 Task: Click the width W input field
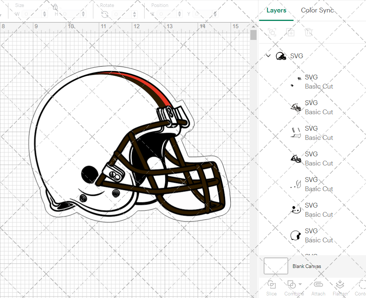[x=32, y=14]
